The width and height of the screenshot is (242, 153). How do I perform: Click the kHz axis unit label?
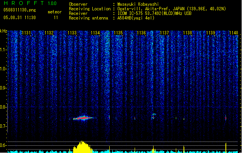coord(3,31)
